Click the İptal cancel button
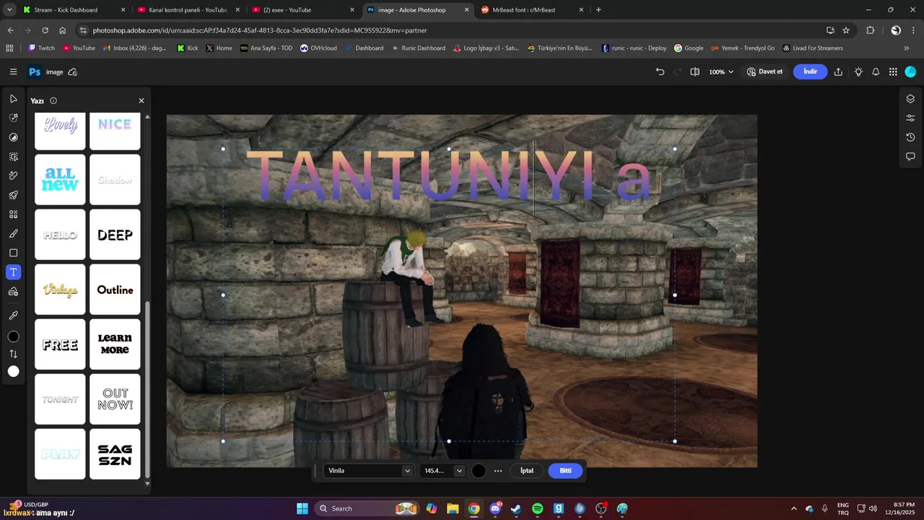This screenshot has width=924, height=520. [x=527, y=471]
